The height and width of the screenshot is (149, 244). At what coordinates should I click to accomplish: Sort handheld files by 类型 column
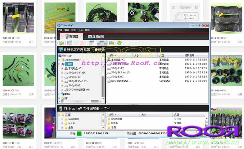click(x=189, y=115)
